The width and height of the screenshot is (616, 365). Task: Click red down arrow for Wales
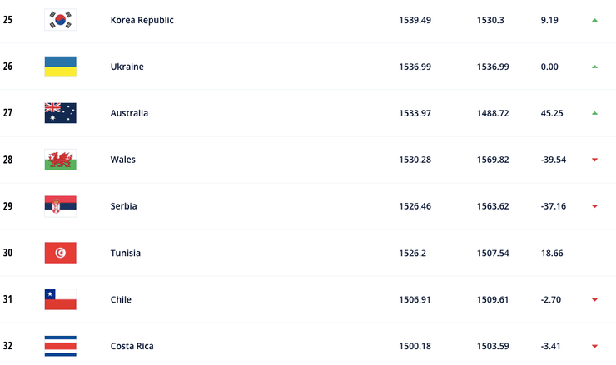click(x=594, y=160)
